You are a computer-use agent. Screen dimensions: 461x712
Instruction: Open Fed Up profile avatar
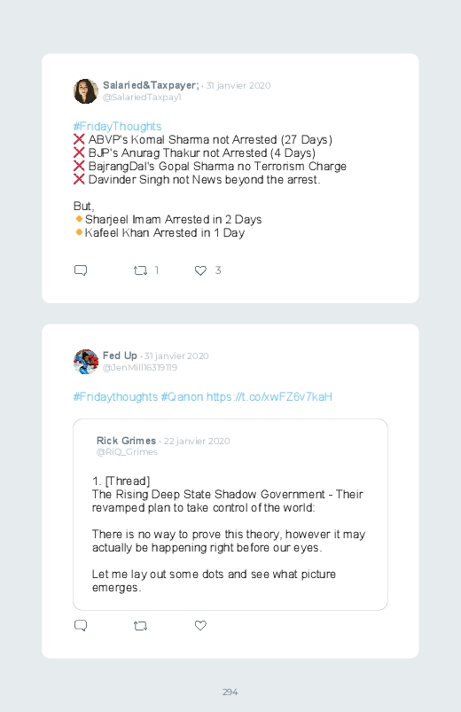pos(86,362)
